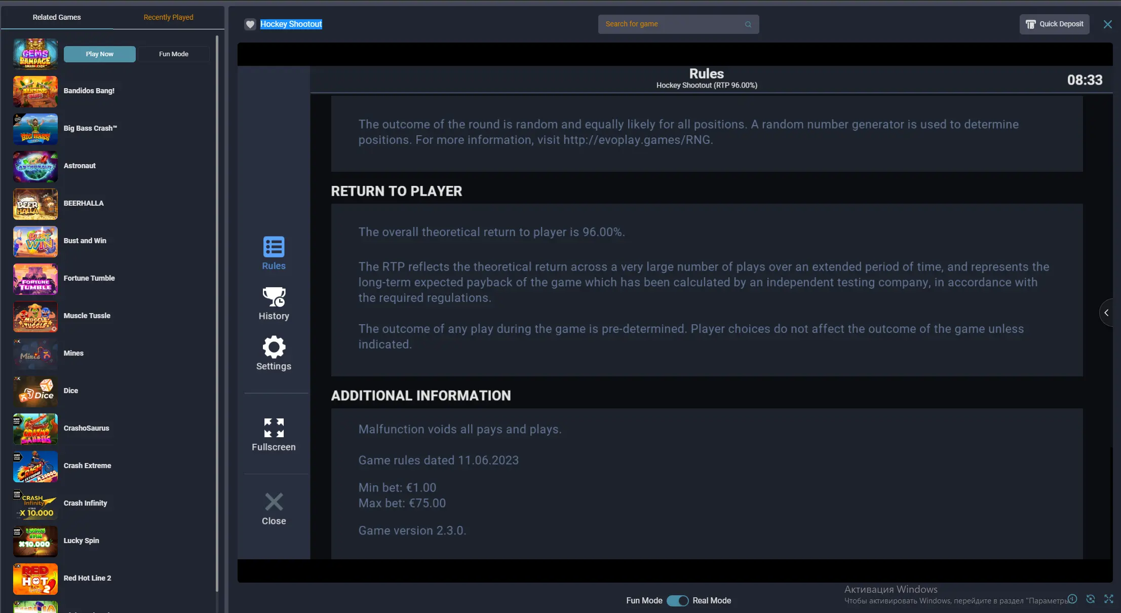Select Red Hot Line 2 title
The width and height of the screenshot is (1121, 613).
(x=88, y=578)
